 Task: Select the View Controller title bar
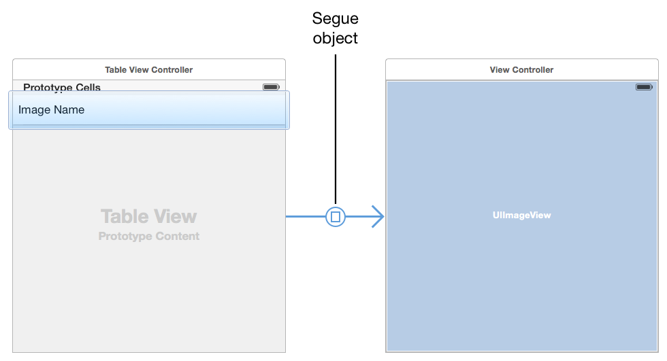tap(521, 69)
